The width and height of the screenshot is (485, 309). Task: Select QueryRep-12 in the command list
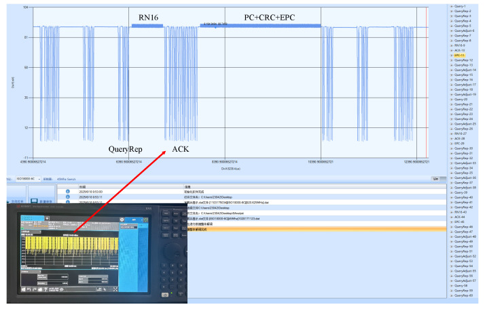coord(464,60)
